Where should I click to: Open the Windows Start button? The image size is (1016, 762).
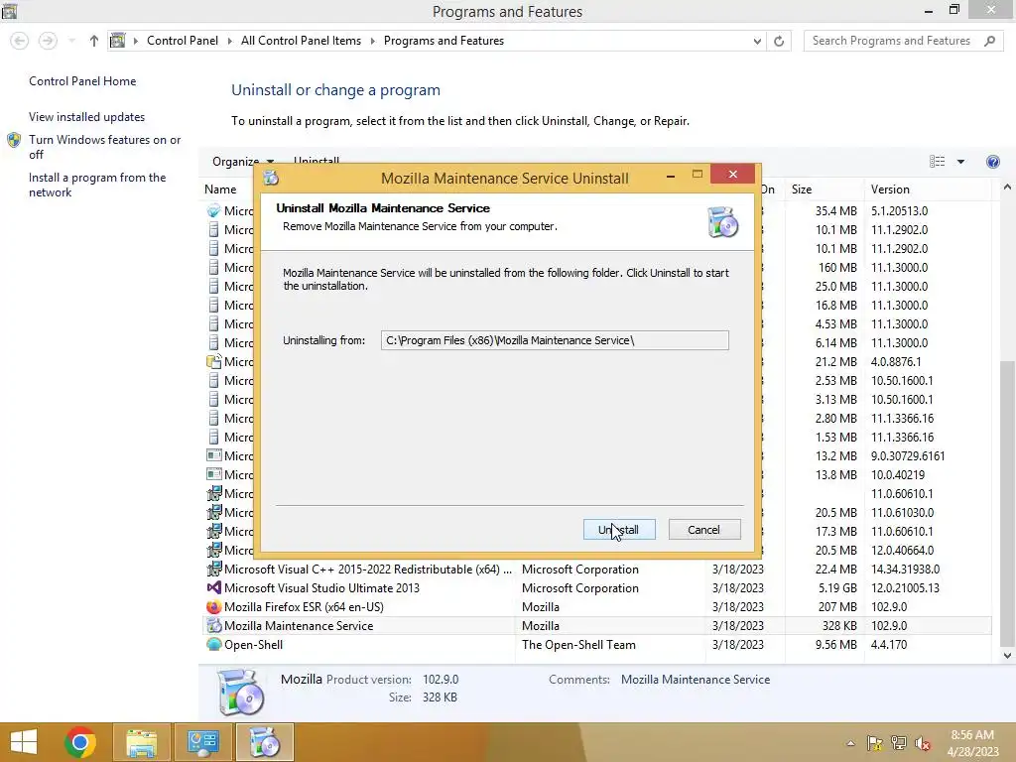point(24,742)
